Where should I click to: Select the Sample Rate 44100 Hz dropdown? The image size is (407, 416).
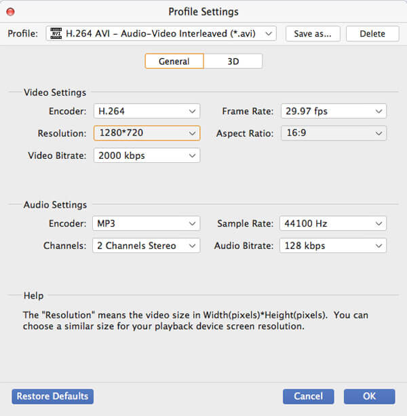pyautogui.click(x=332, y=223)
